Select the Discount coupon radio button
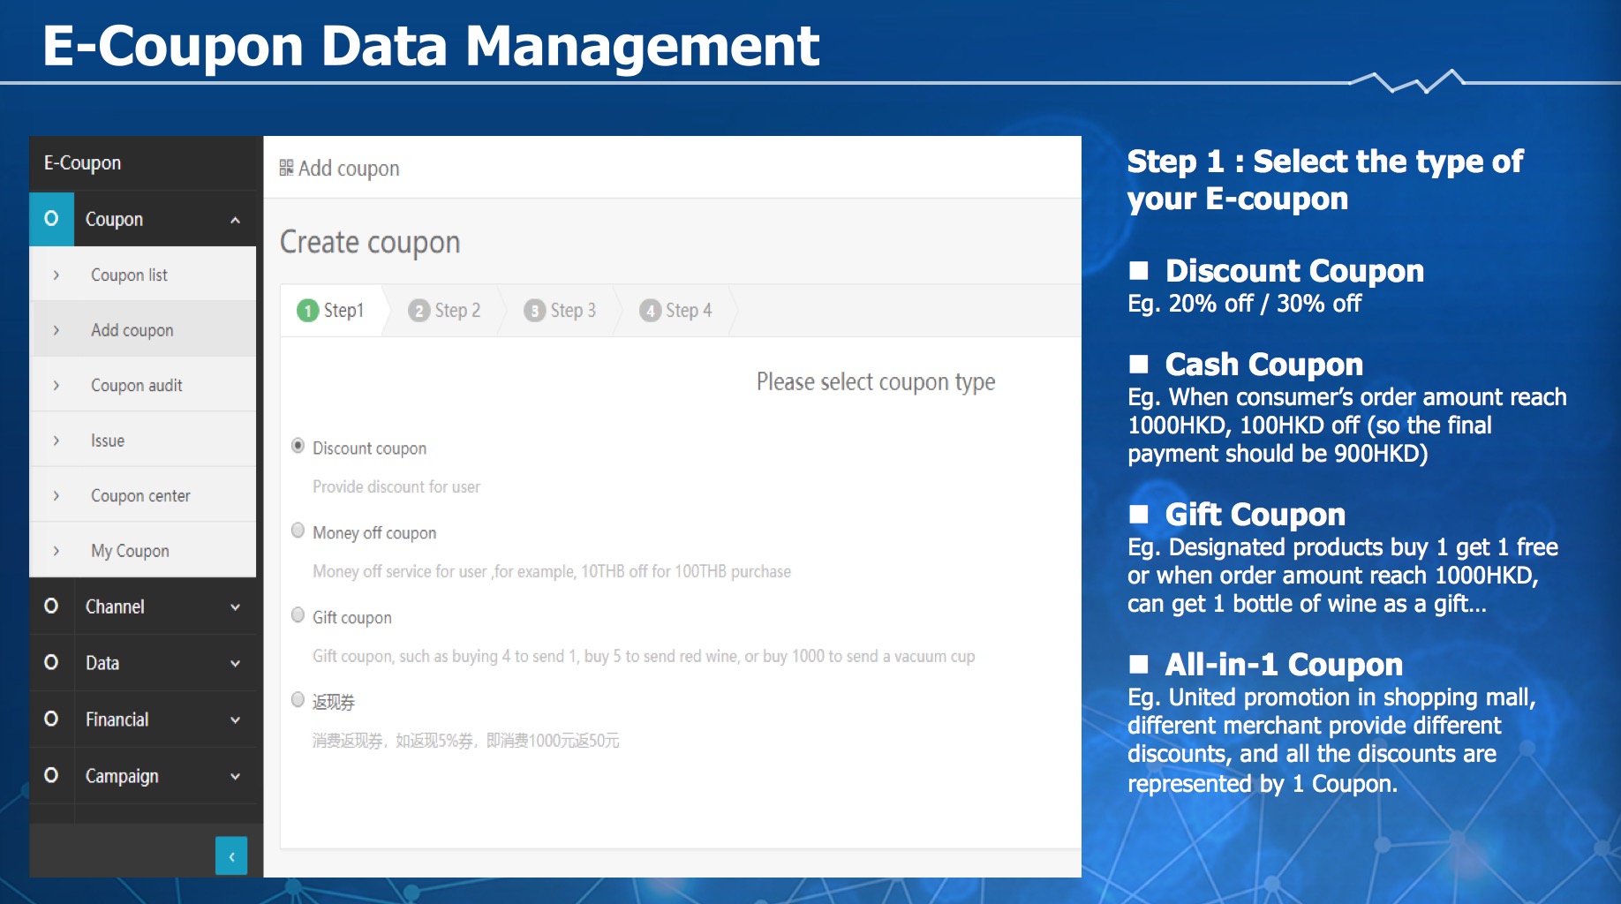Screen dimensions: 1621x904 coord(298,446)
